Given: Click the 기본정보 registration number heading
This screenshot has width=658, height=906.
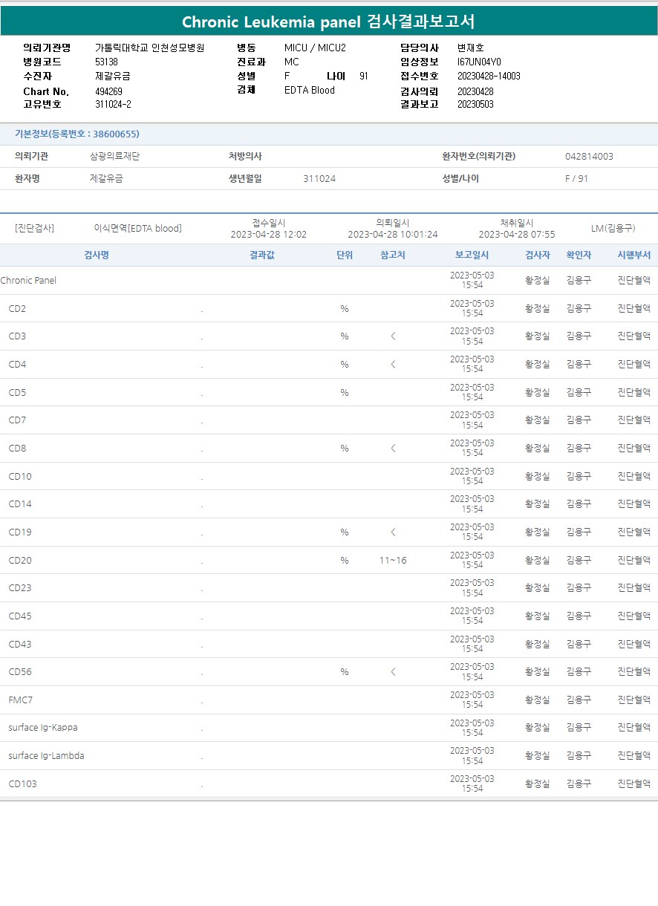Looking at the screenshot, I should point(77,134).
